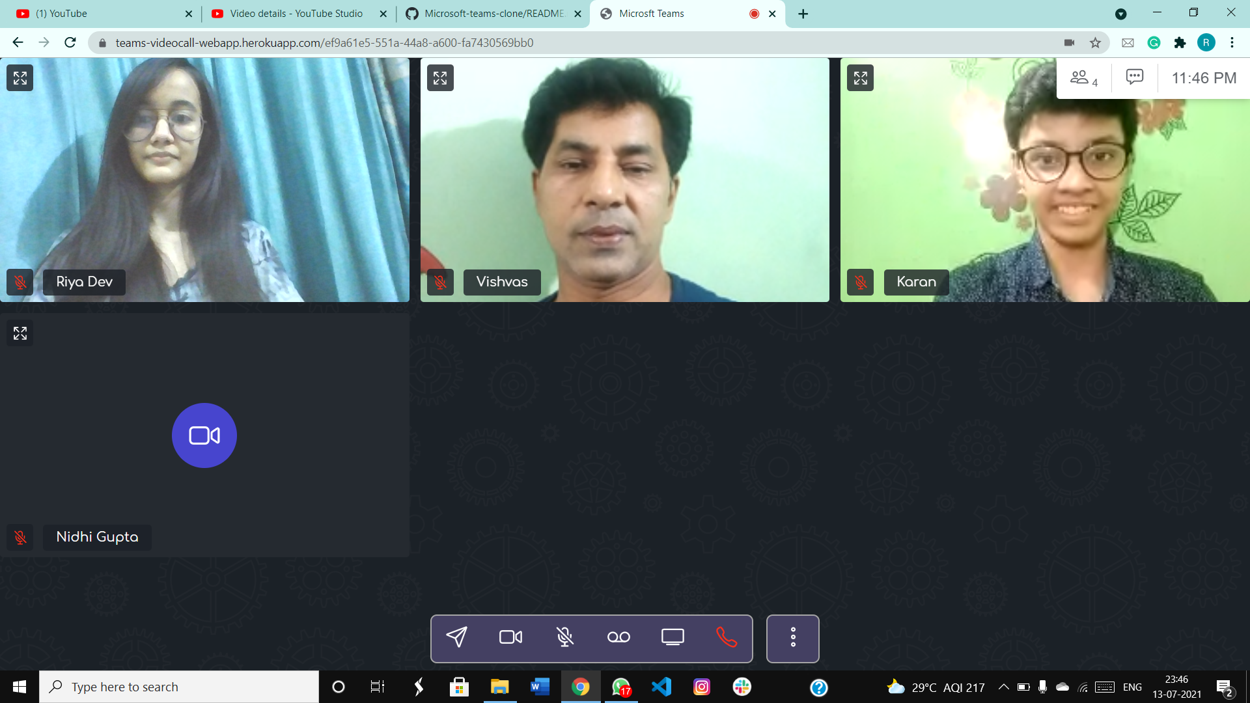1250x703 pixels.
Task: Open the chat panel icon
Action: click(x=1135, y=77)
